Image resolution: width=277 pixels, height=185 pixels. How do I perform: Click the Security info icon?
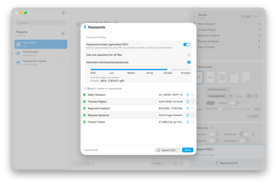212,128
